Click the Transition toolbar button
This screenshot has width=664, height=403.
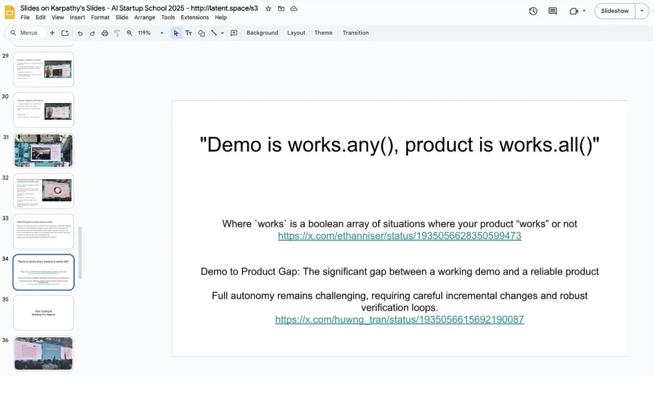coord(356,33)
